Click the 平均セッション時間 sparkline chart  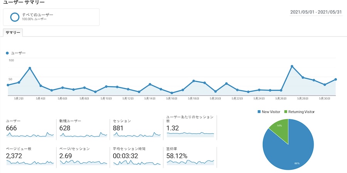pyautogui.click(x=136, y=162)
